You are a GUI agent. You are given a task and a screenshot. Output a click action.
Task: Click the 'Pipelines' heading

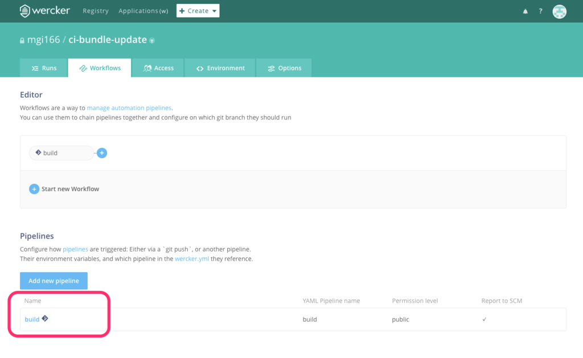click(x=37, y=236)
